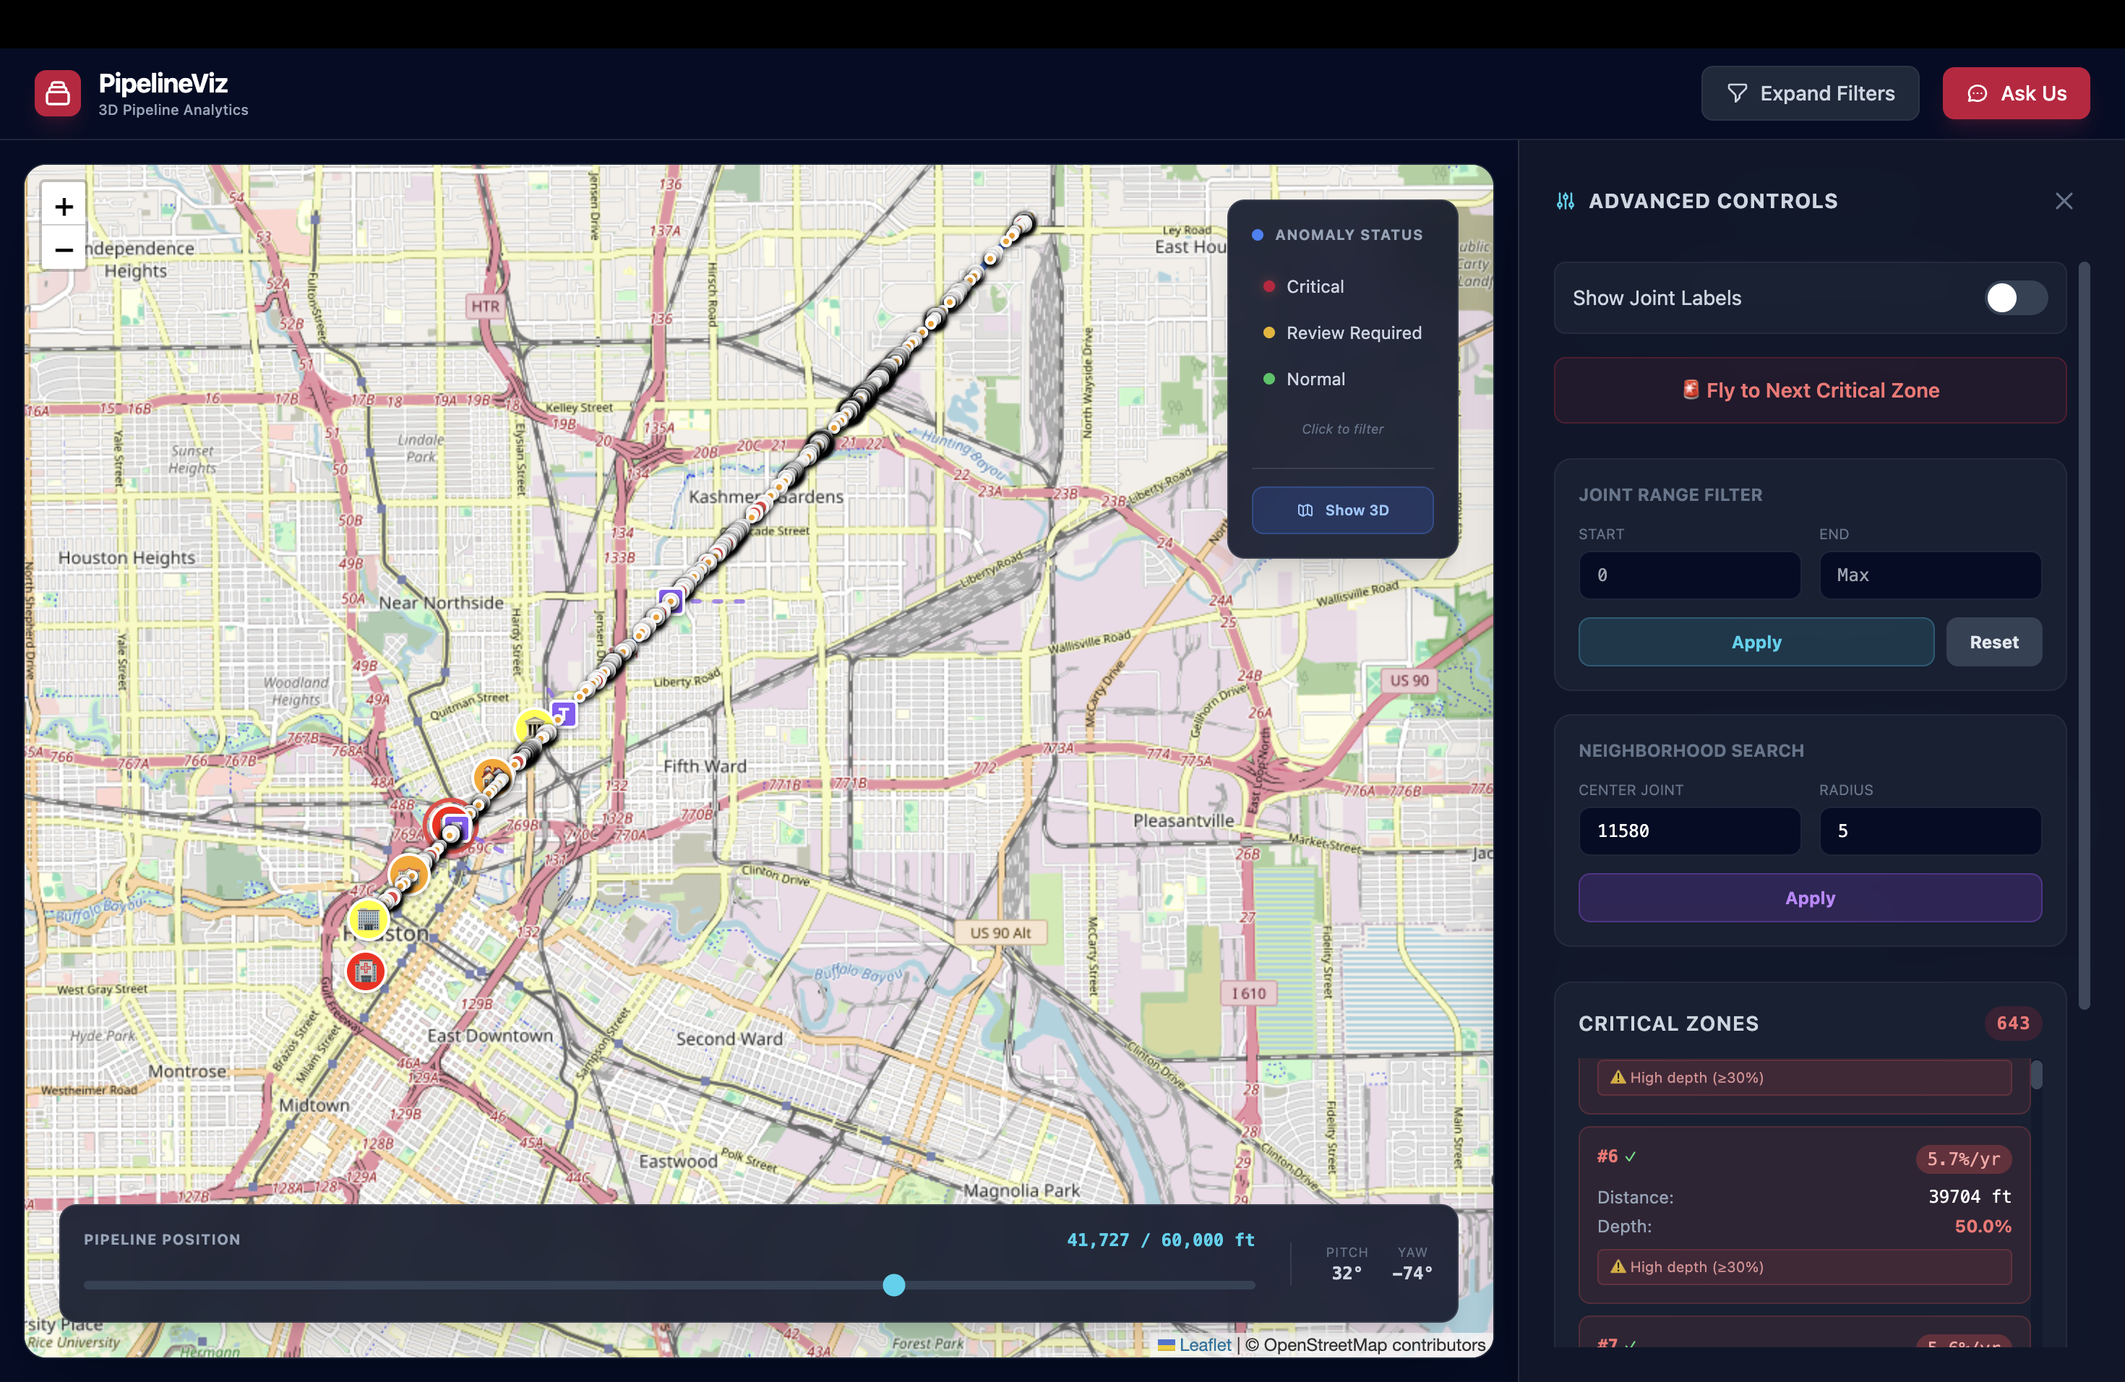Close the Advanced Controls panel
The height and width of the screenshot is (1382, 2125).
tap(2064, 201)
